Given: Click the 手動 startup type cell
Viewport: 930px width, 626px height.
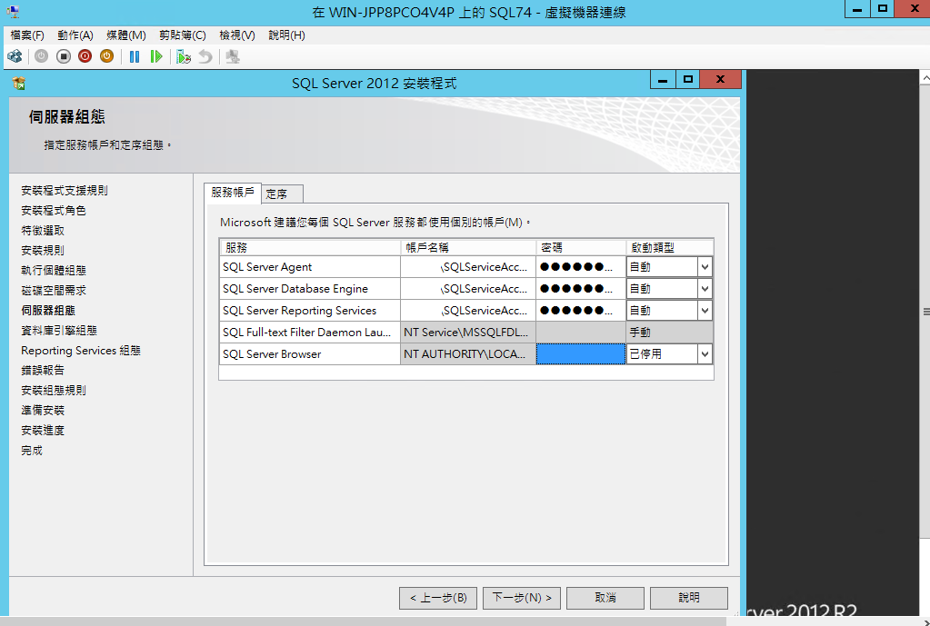Looking at the screenshot, I should click(x=670, y=333).
